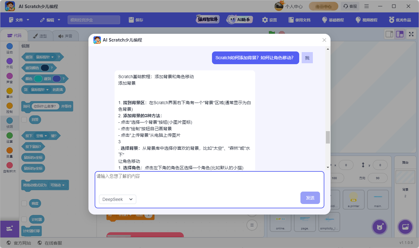Select the 事件 block category
419x248 pixels.
pos(10,93)
